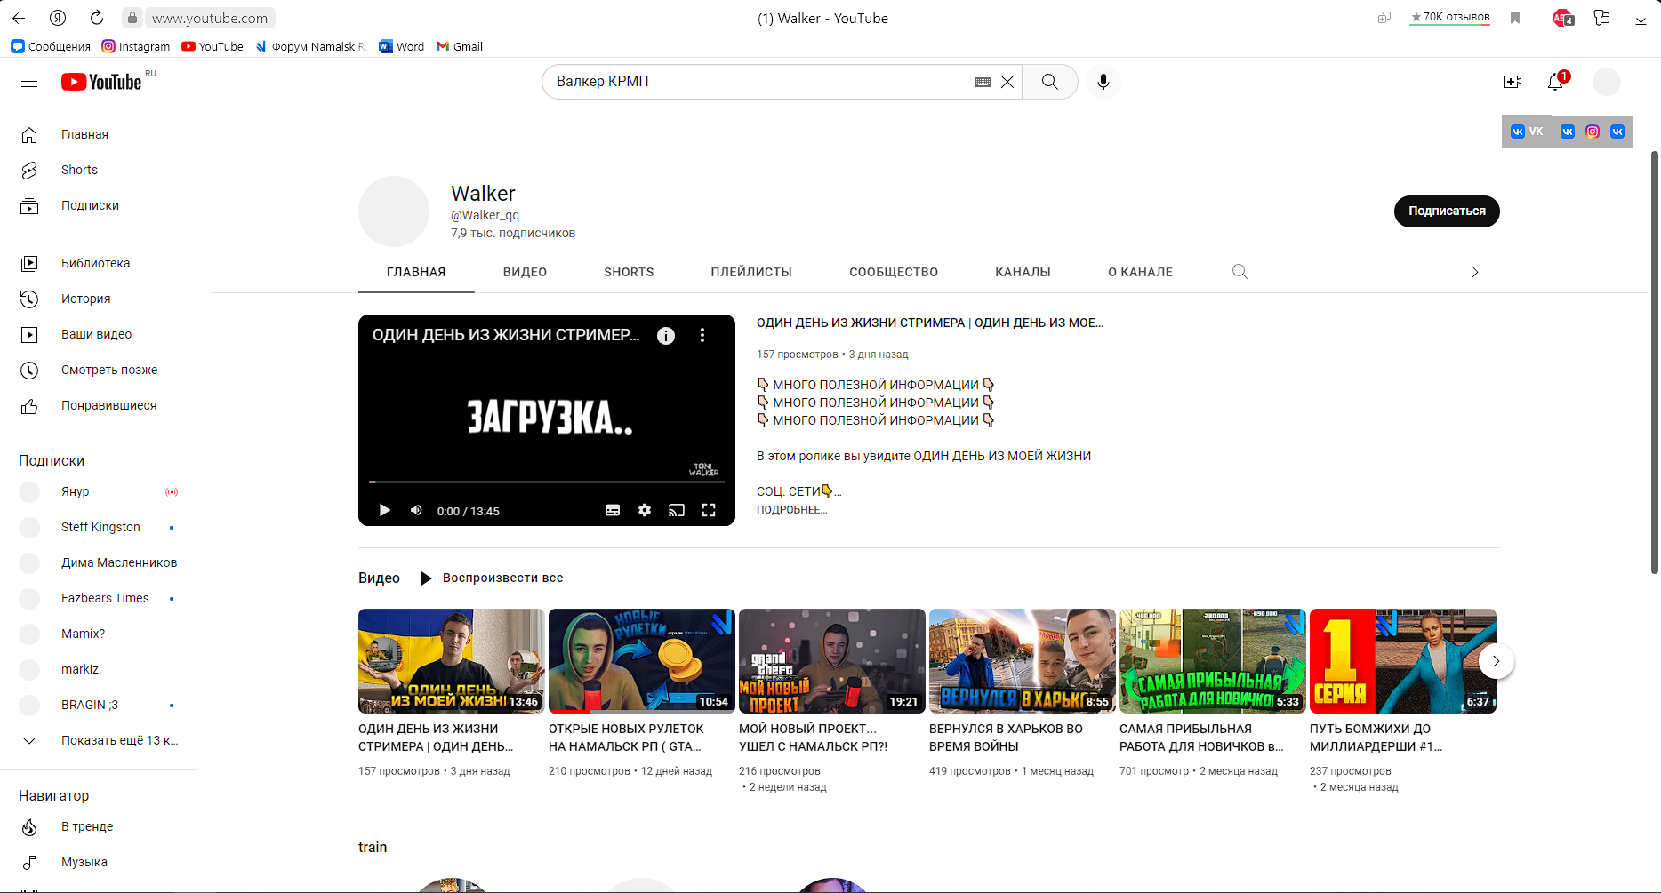Viewport: 1661px width, 893px height.
Task: Cast the video to a device
Action: (x=677, y=510)
